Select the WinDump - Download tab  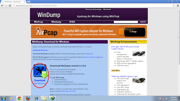[x=13, y=2]
